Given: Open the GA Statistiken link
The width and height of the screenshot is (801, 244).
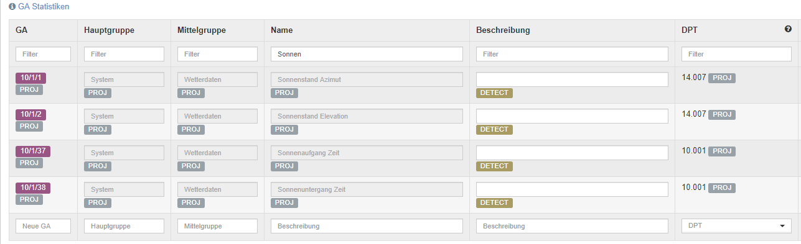Looking at the screenshot, I should (44, 6).
